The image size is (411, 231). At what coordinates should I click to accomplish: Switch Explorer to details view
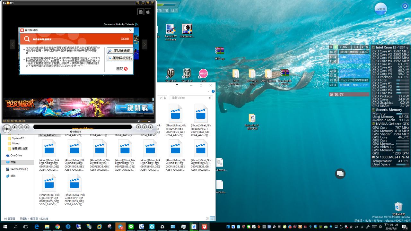208,218
